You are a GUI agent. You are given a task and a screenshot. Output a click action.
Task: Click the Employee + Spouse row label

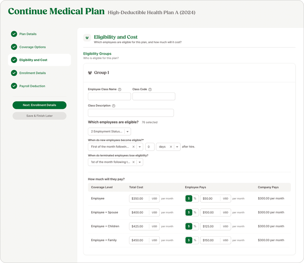pos(105,212)
